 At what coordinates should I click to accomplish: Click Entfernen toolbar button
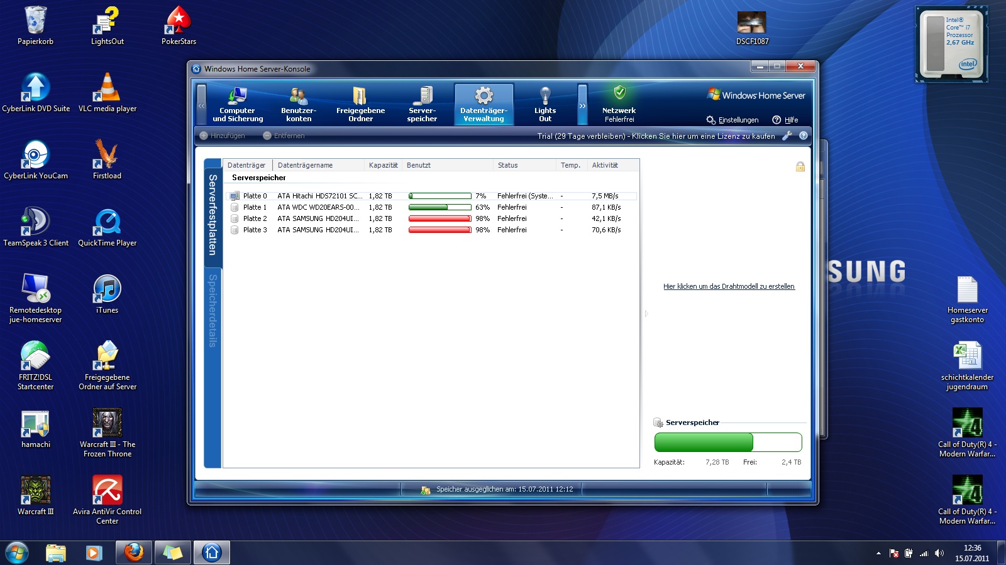click(x=284, y=136)
